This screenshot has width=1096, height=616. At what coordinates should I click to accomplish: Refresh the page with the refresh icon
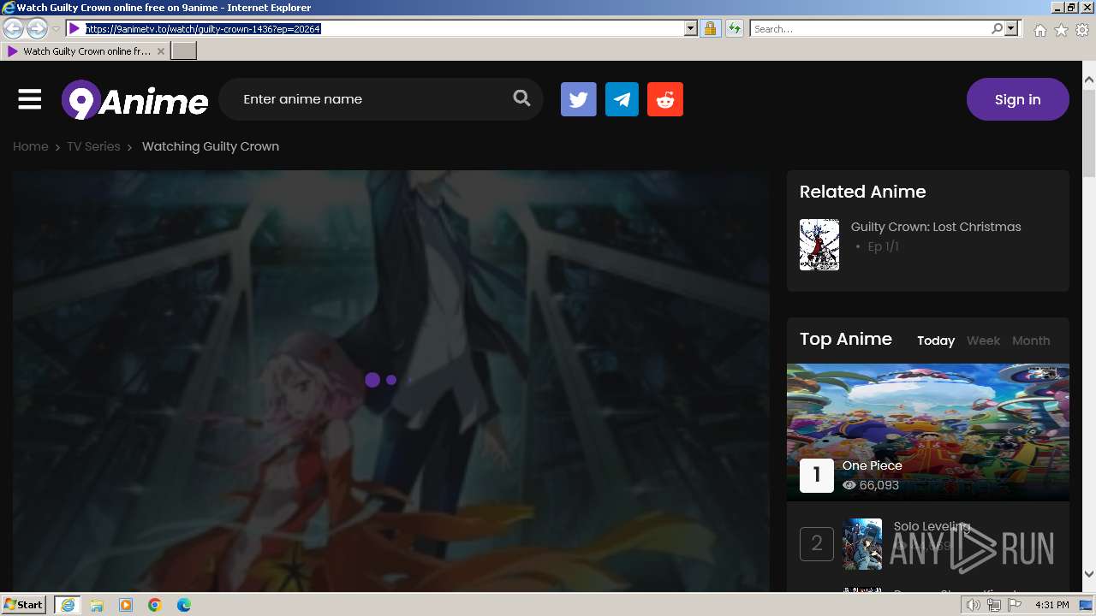734,29
